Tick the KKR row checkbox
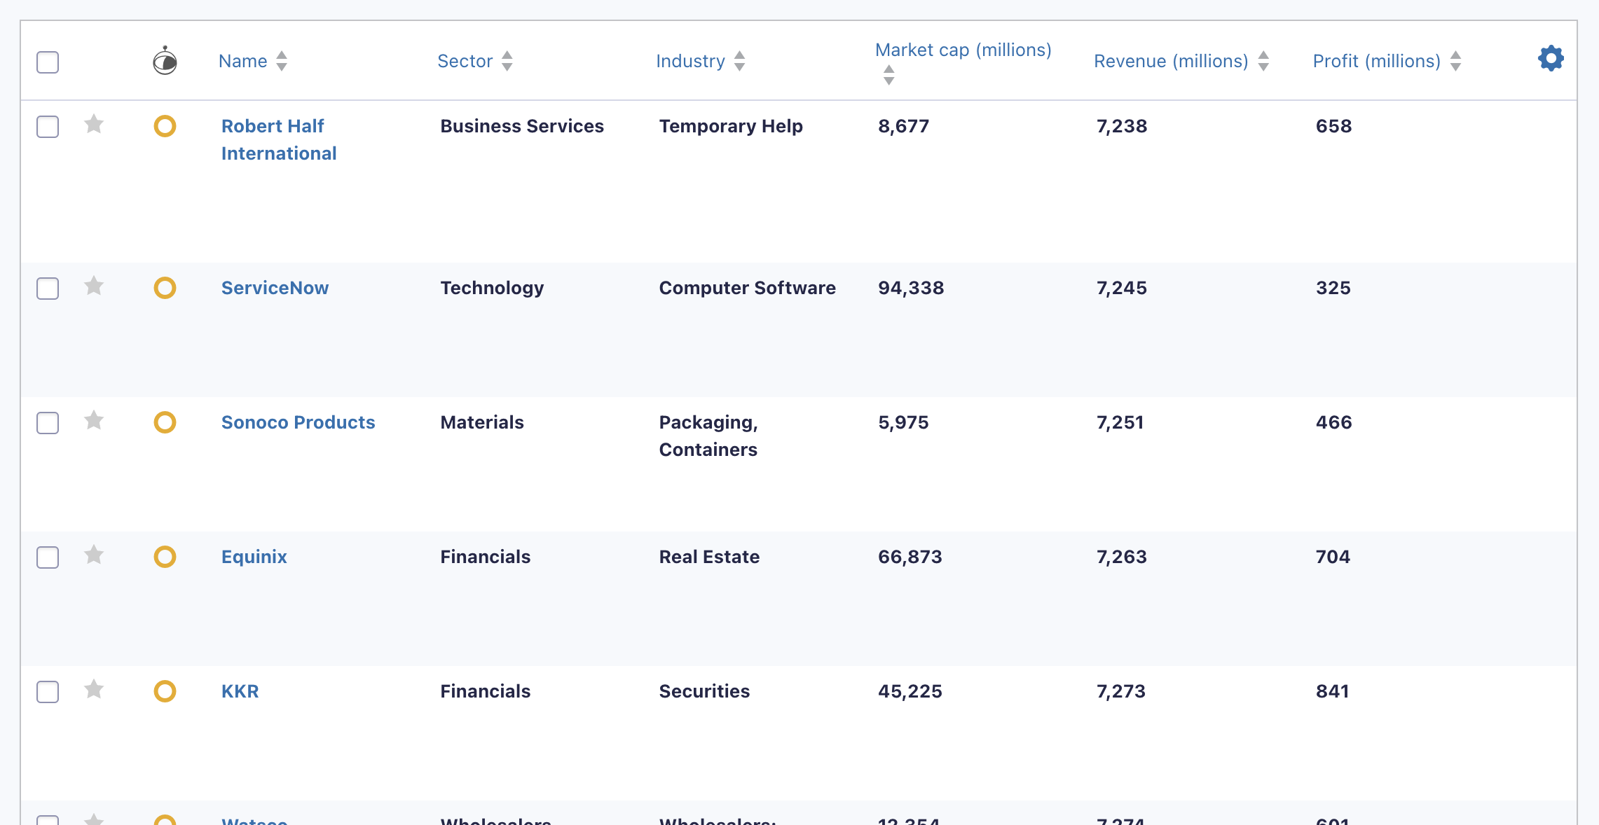 click(x=48, y=692)
